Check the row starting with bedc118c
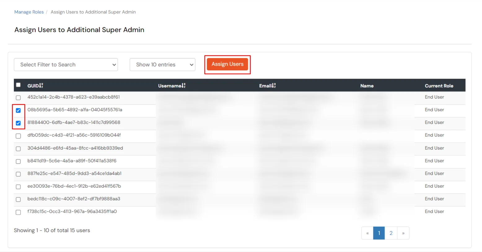482x252 pixels. 18,199
